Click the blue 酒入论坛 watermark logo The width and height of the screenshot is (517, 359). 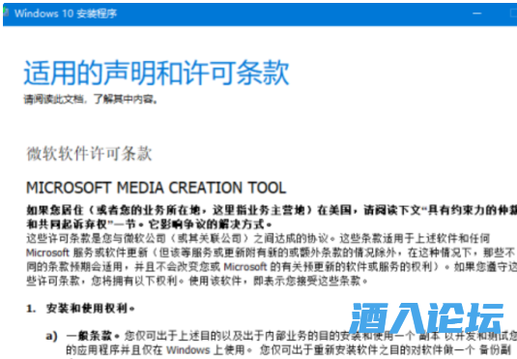click(426, 317)
